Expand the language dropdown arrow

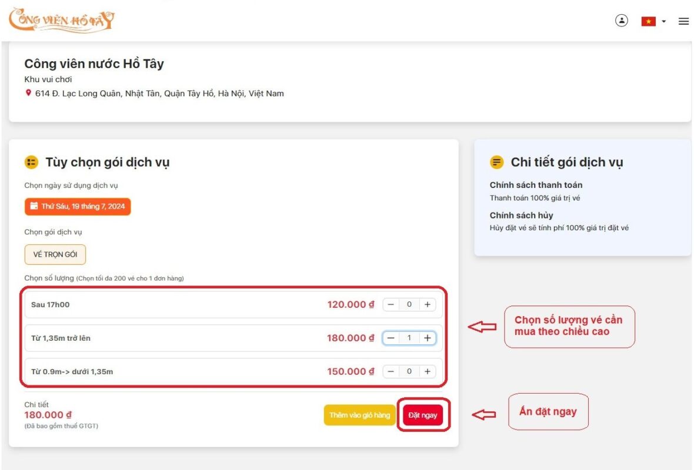click(x=663, y=21)
